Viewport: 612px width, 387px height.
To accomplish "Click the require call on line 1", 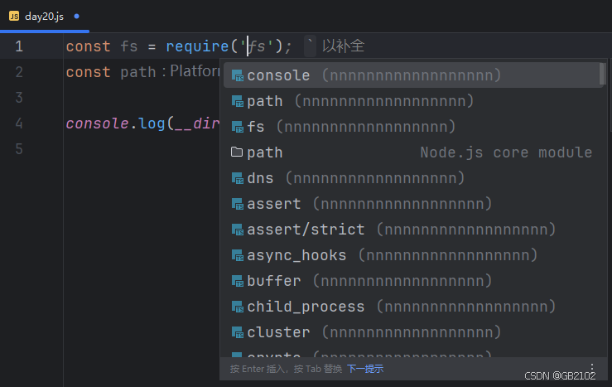I will tap(197, 46).
